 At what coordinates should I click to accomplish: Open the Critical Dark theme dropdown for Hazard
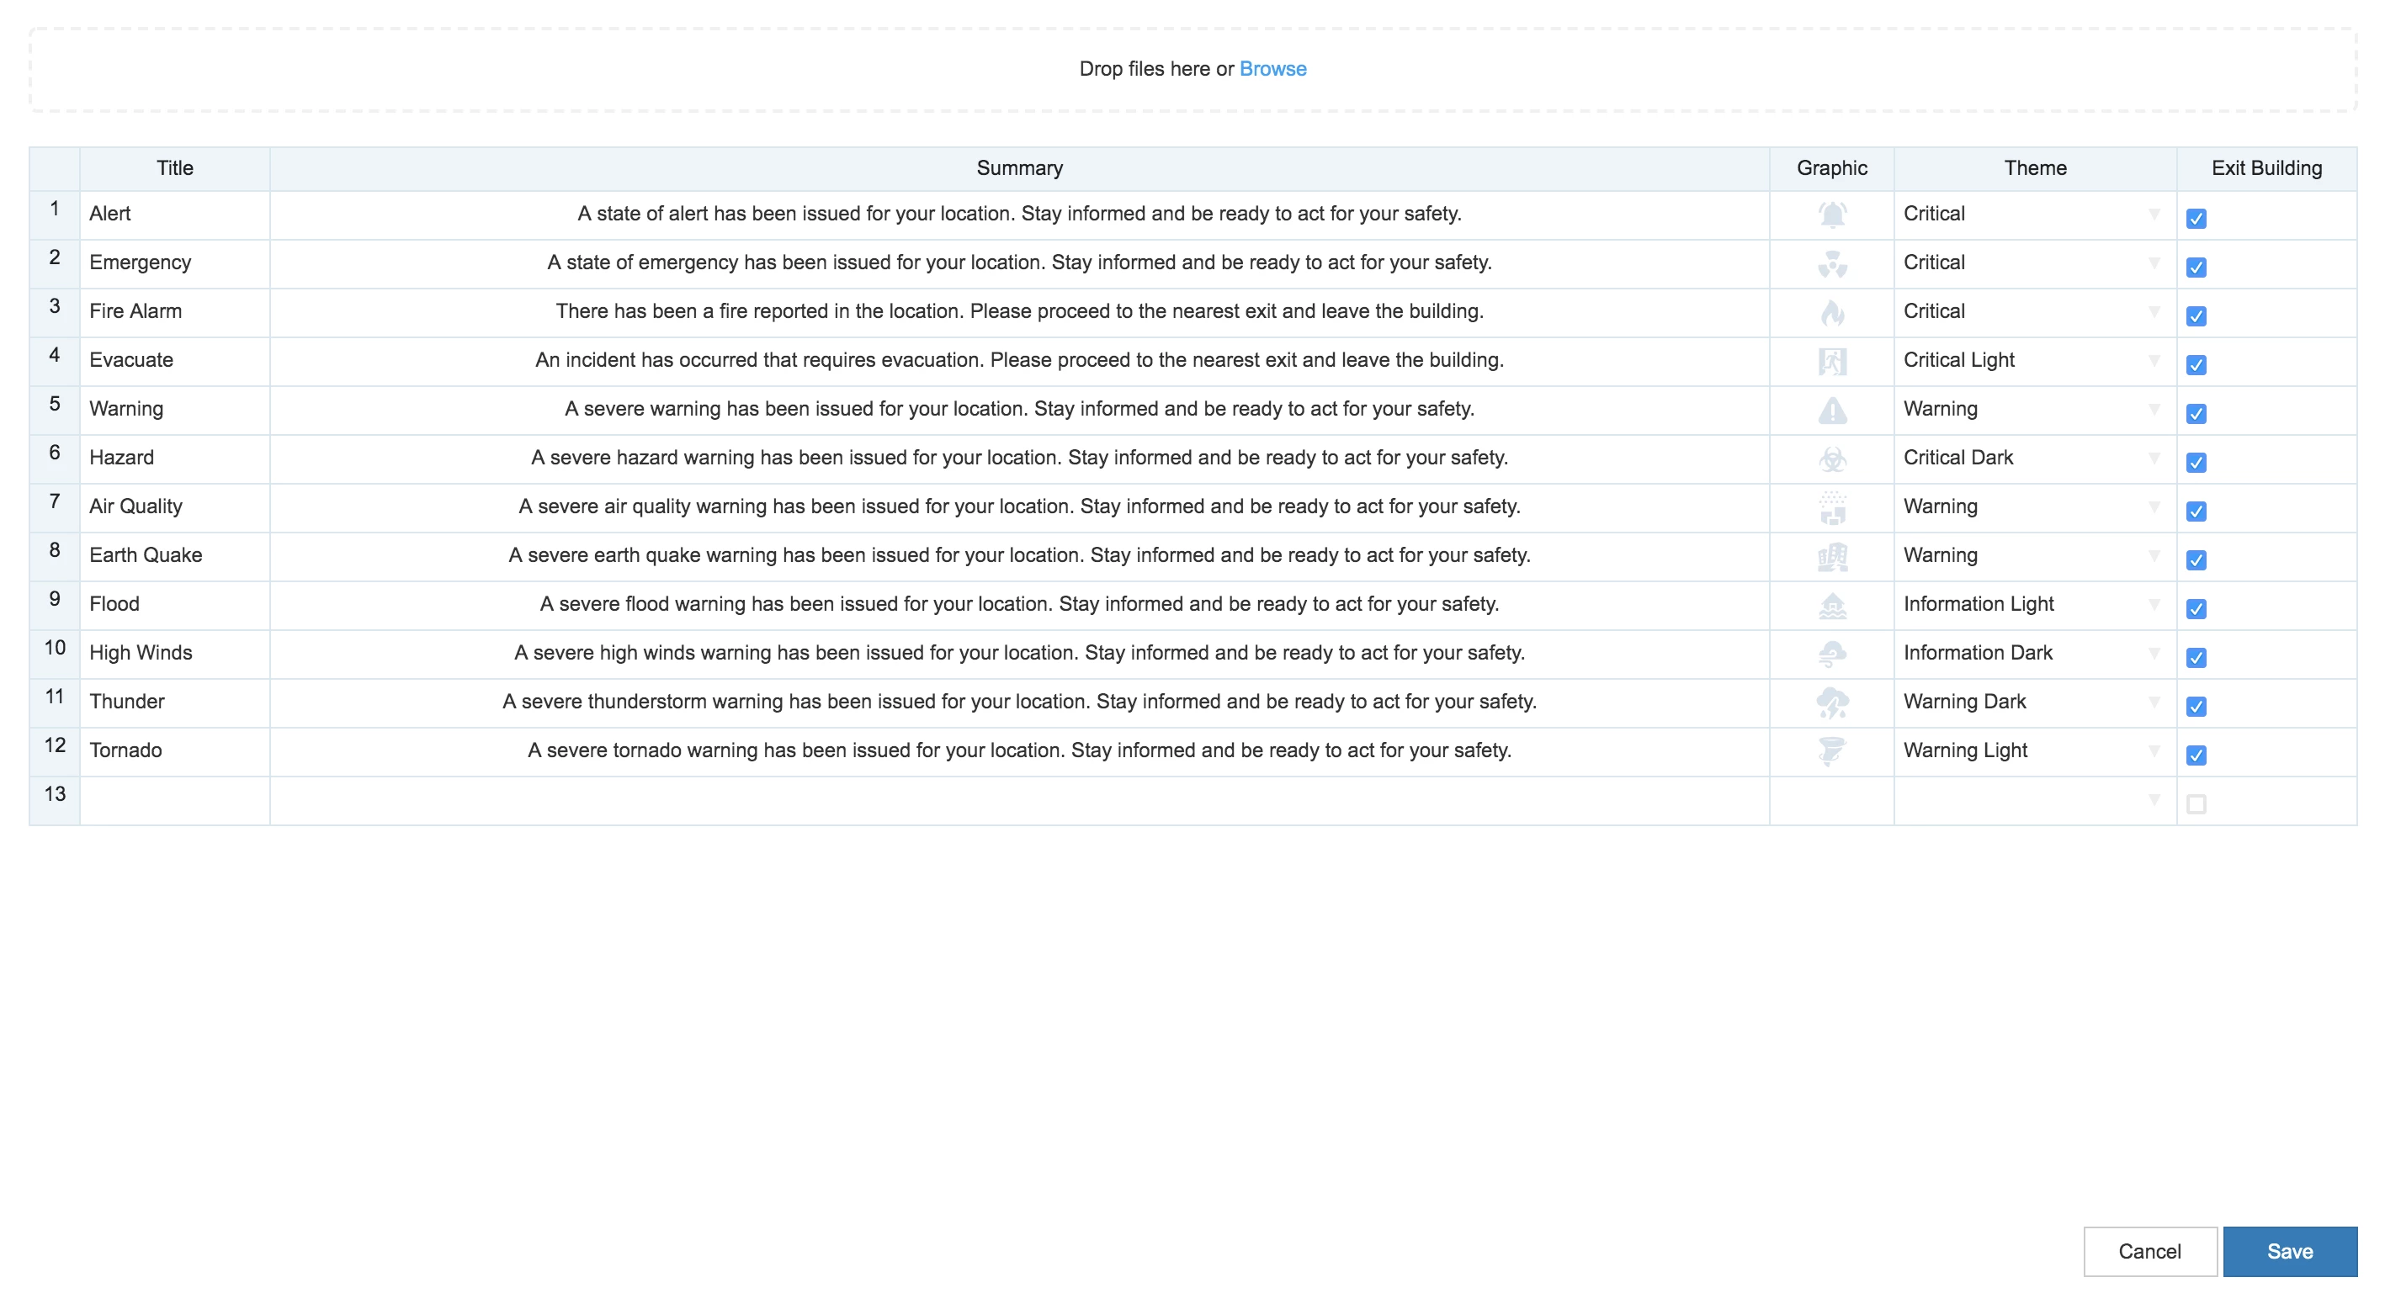point(2154,459)
